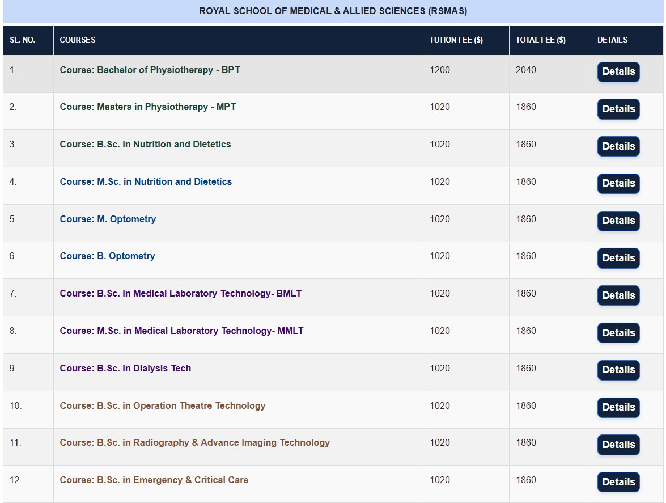Select B.Sc. in Dialysis Tech course title

[125, 369]
